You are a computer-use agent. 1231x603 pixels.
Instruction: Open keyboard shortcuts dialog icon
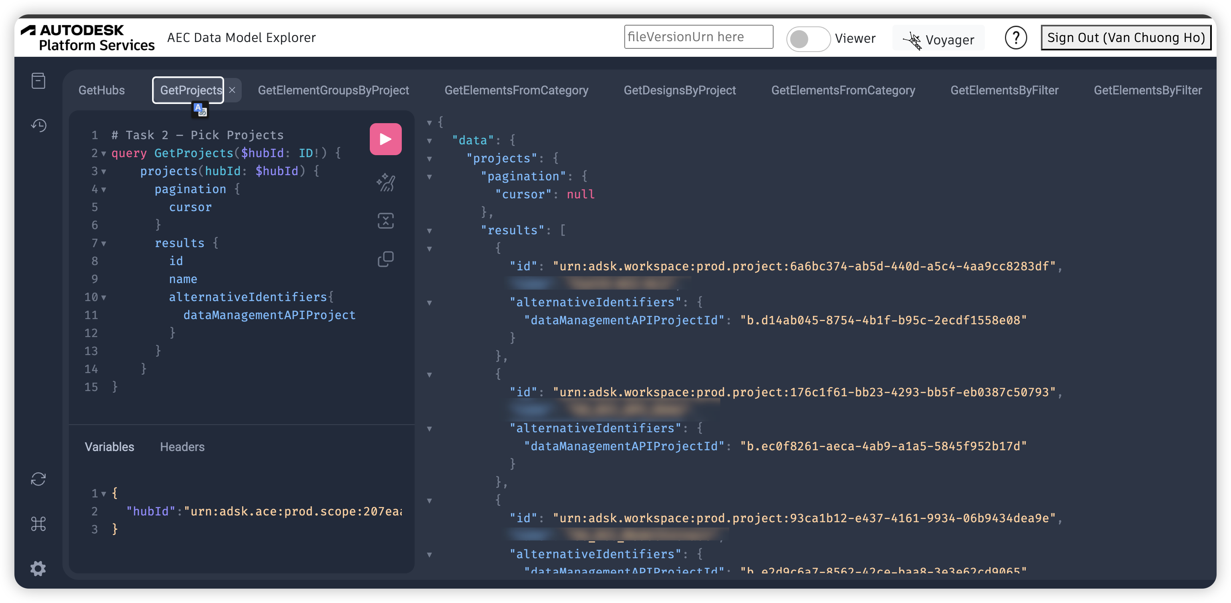38,524
